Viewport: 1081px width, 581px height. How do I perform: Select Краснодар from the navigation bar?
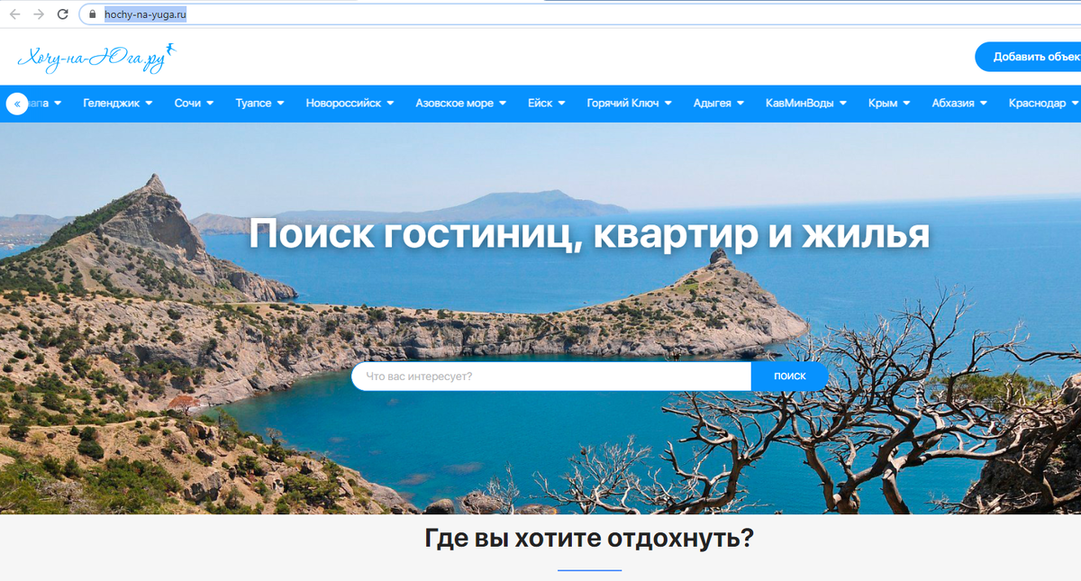point(1040,102)
